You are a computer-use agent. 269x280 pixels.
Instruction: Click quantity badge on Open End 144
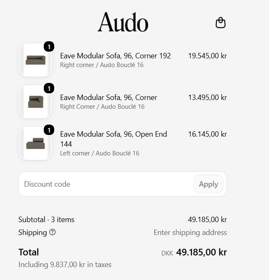49,130
